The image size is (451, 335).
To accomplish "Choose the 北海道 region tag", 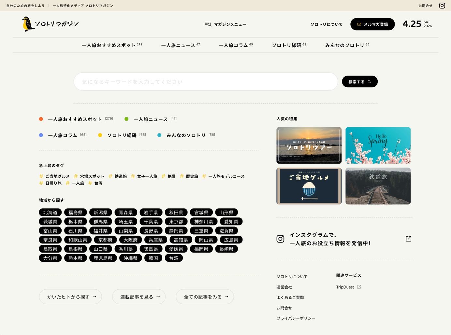I will (x=50, y=212).
